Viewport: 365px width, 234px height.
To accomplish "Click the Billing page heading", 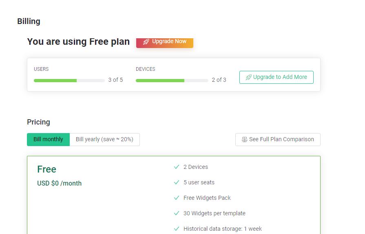I will pos(29,21).
